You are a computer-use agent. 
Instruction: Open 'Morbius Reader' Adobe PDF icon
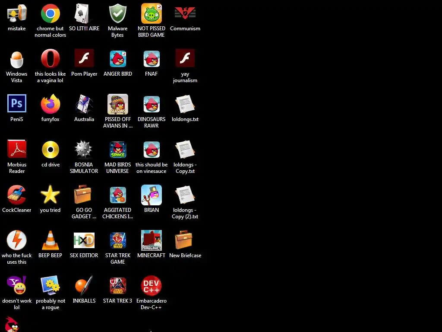[17, 149]
